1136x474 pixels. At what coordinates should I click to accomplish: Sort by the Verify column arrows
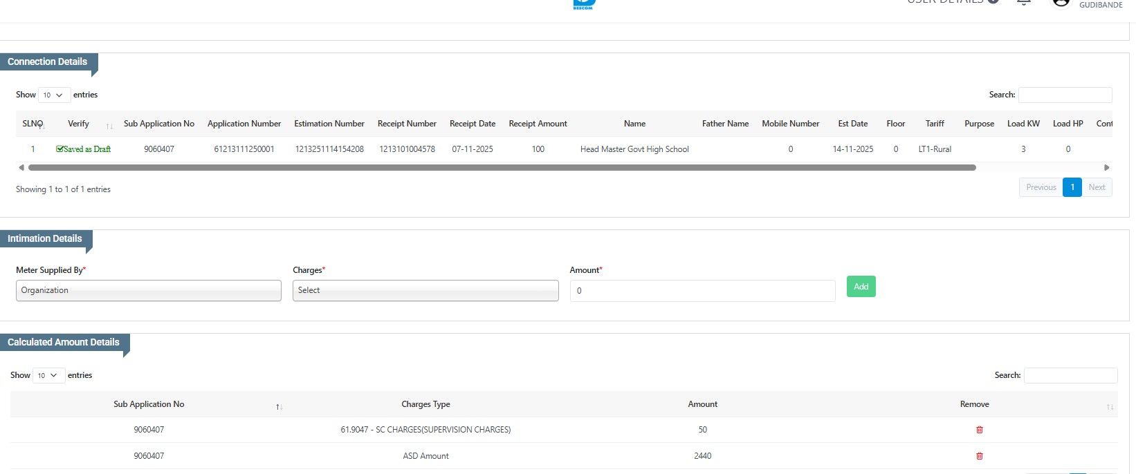click(109, 126)
